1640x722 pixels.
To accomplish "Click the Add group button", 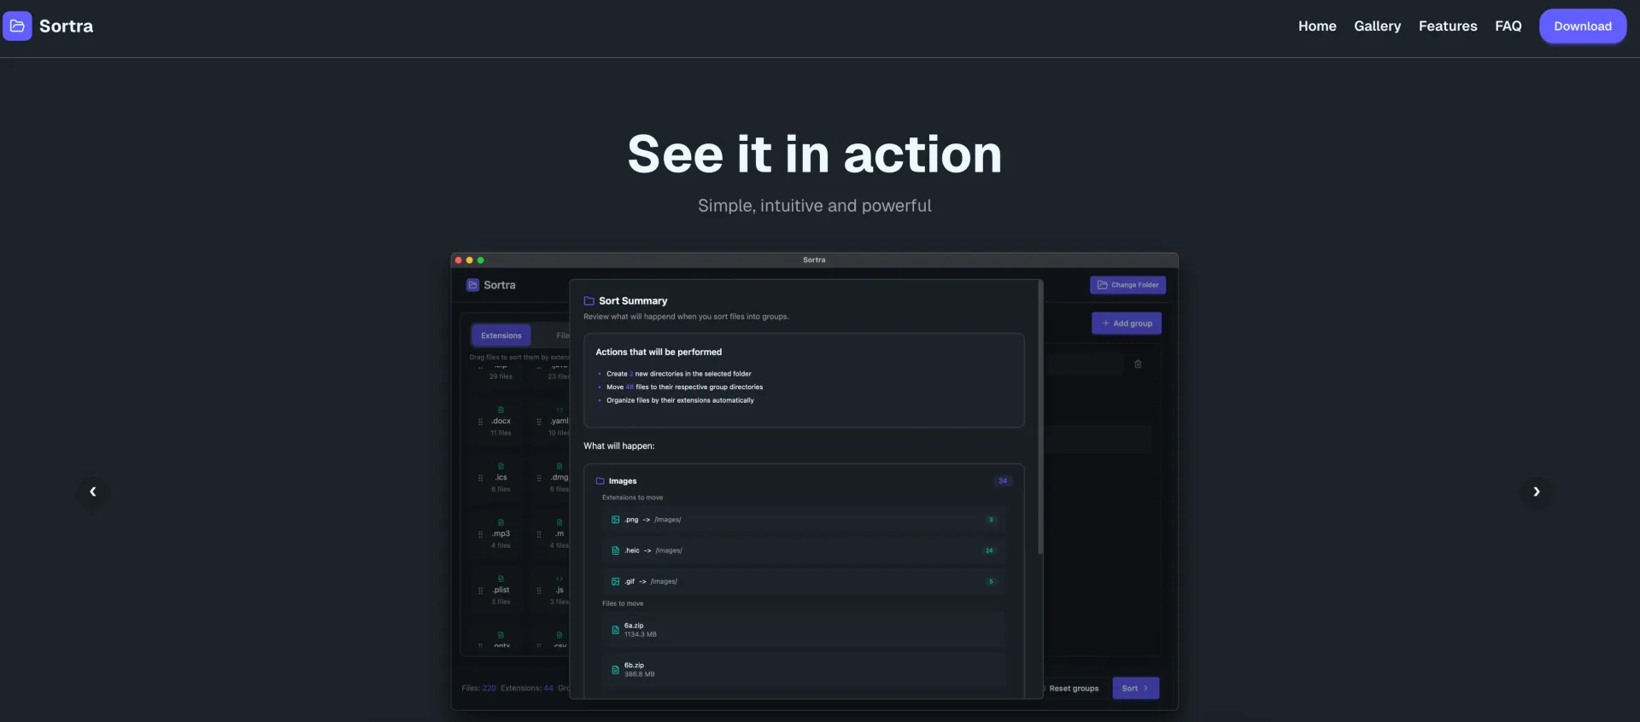I will pos(1127,323).
